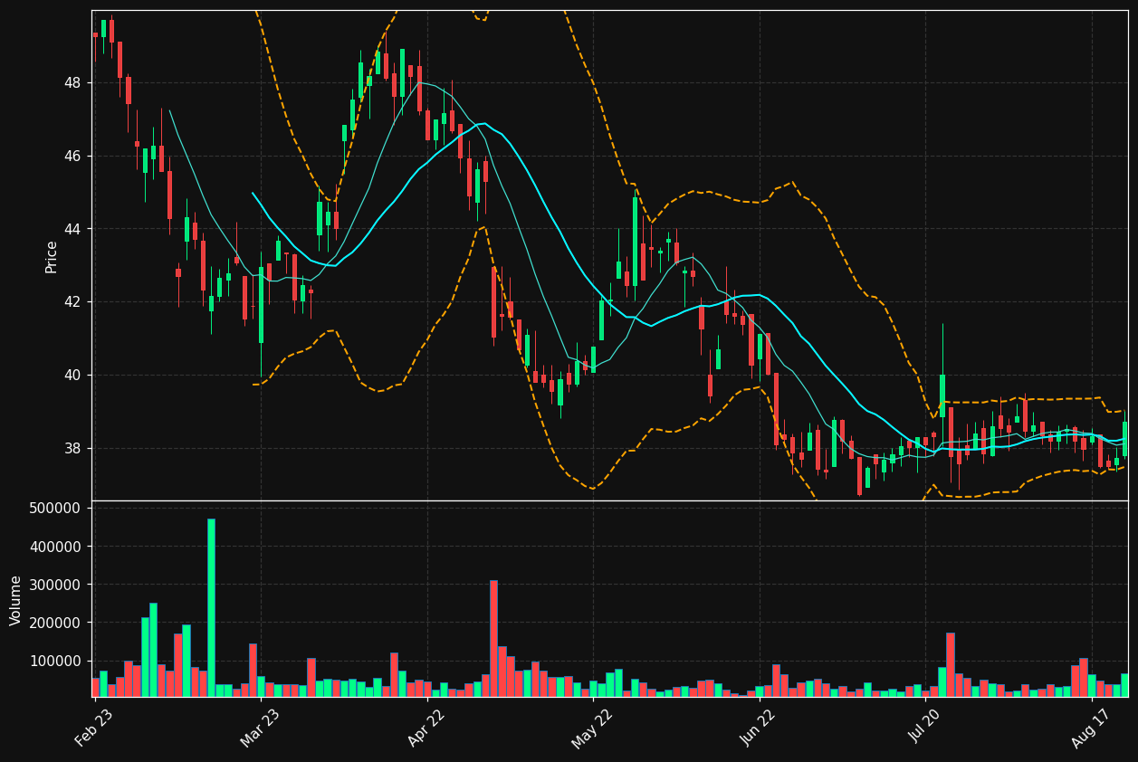Click the 'Mar 23' date label
1138x762 pixels.
coord(260,727)
